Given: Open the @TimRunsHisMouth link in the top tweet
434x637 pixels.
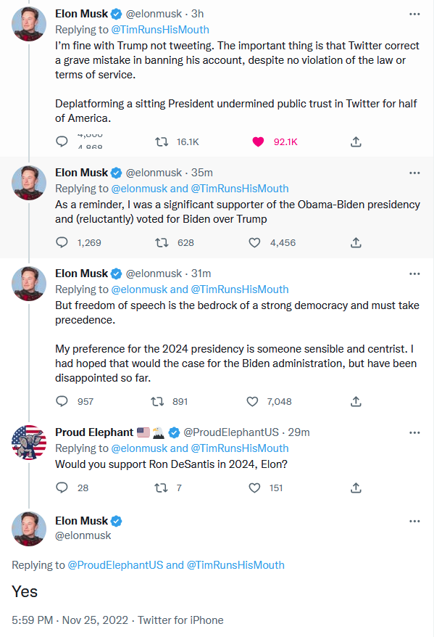Looking at the screenshot, I should click(160, 30).
